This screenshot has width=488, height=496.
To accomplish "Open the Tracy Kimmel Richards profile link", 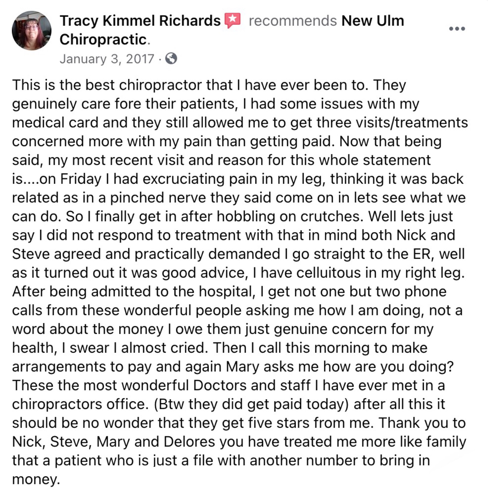I will pos(140,21).
